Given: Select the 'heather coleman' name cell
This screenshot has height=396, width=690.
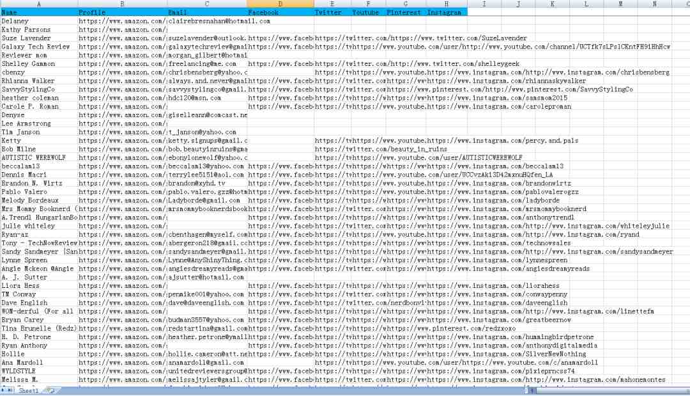Looking at the screenshot, I should (39, 98).
